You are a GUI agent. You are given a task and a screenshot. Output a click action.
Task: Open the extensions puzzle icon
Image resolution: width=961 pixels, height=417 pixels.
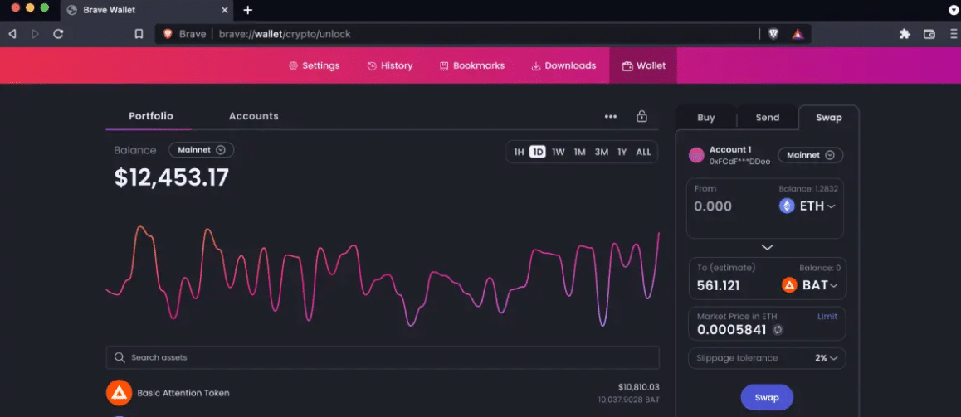tap(905, 34)
